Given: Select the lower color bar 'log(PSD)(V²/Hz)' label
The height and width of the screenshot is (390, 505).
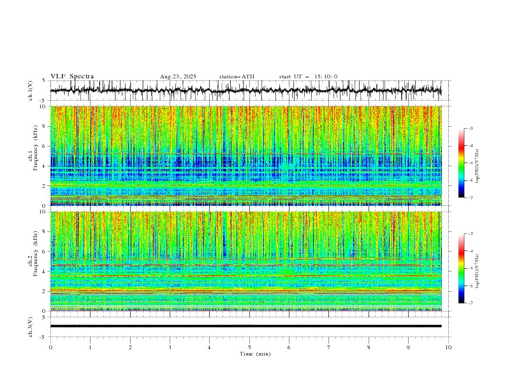Looking at the screenshot, I should [477, 271].
